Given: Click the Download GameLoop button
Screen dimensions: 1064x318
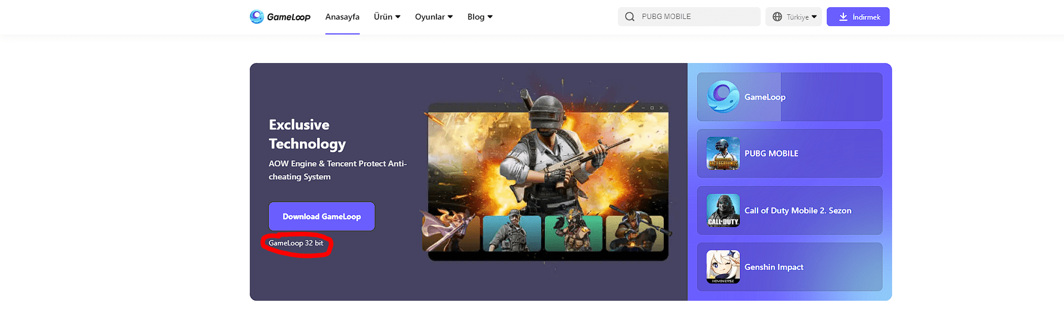Looking at the screenshot, I should point(322,216).
